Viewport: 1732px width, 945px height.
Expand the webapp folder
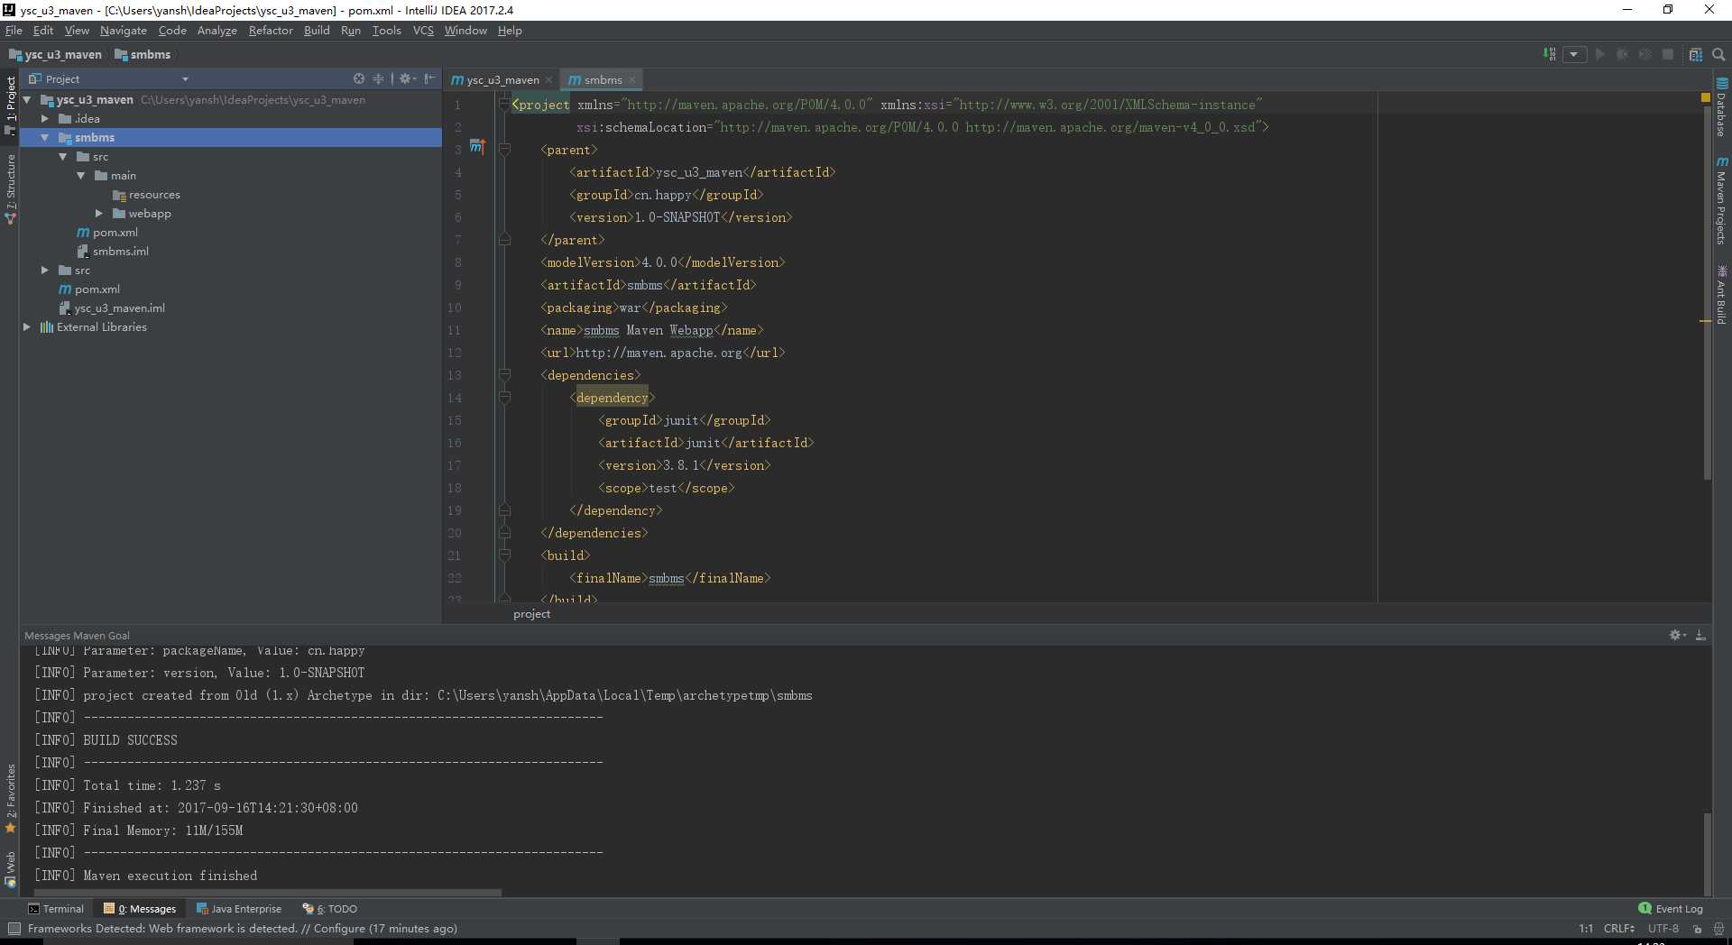click(99, 213)
